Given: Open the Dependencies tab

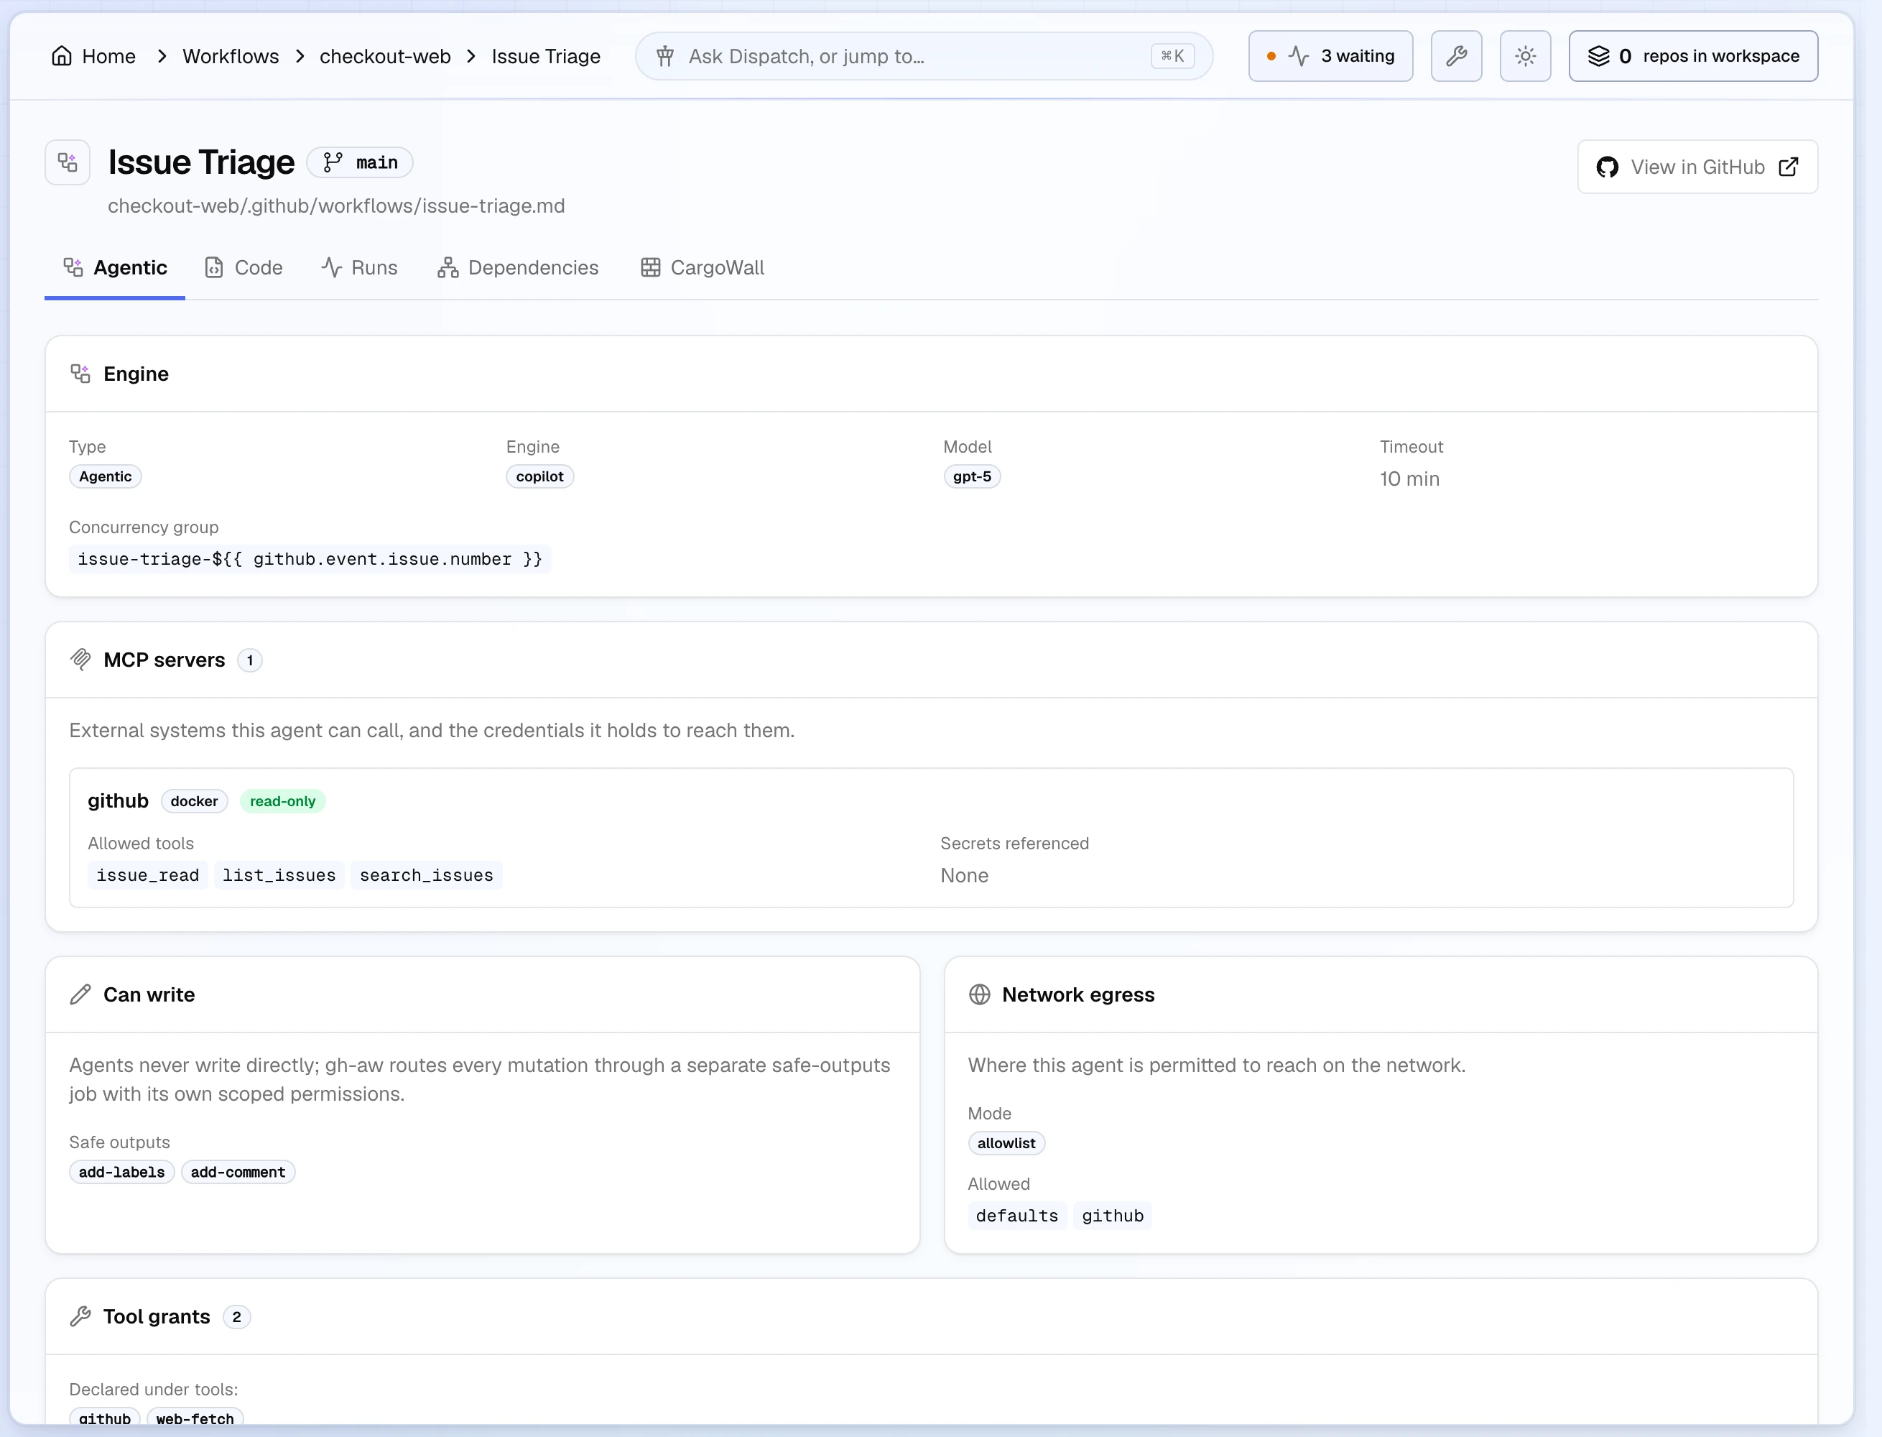Looking at the screenshot, I should click(518, 268).
